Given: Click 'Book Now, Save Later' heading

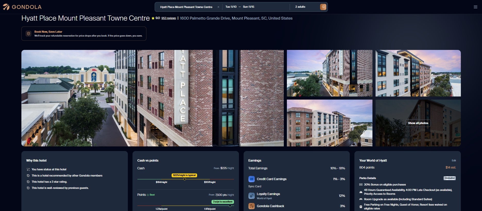Looking at the screenshot, I should 48,32.
